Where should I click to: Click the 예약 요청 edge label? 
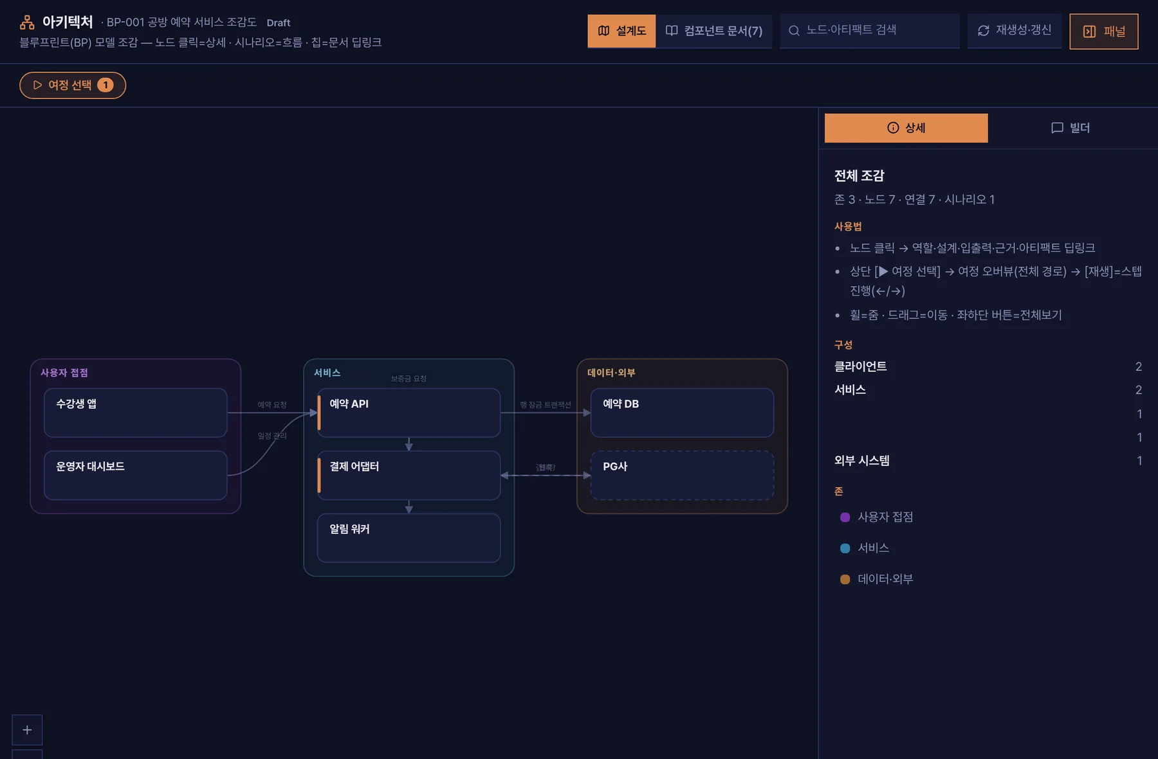click(272, 405)
